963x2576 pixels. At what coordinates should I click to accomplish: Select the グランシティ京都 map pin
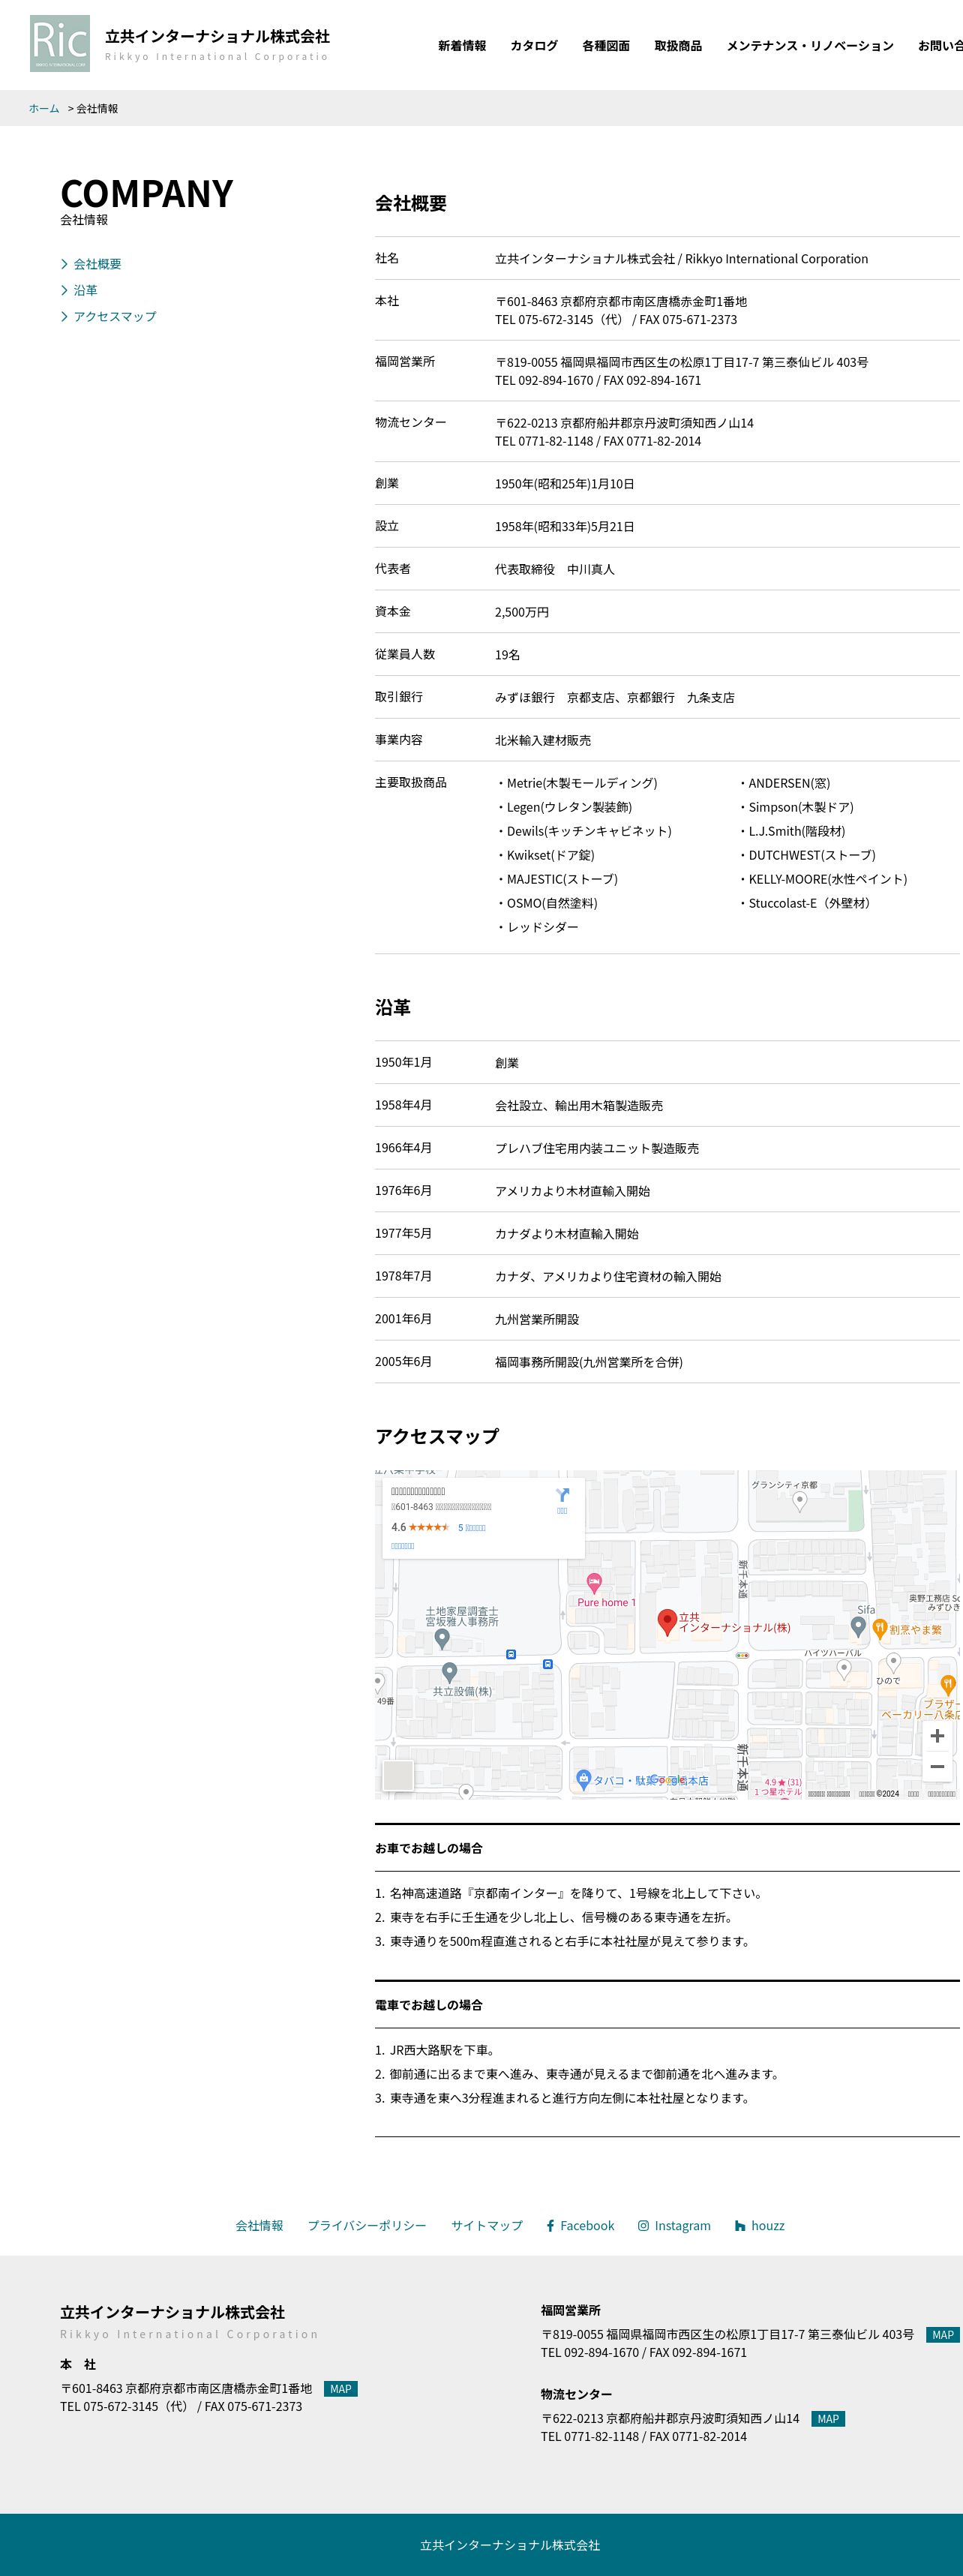click(x=799, y=1500)
